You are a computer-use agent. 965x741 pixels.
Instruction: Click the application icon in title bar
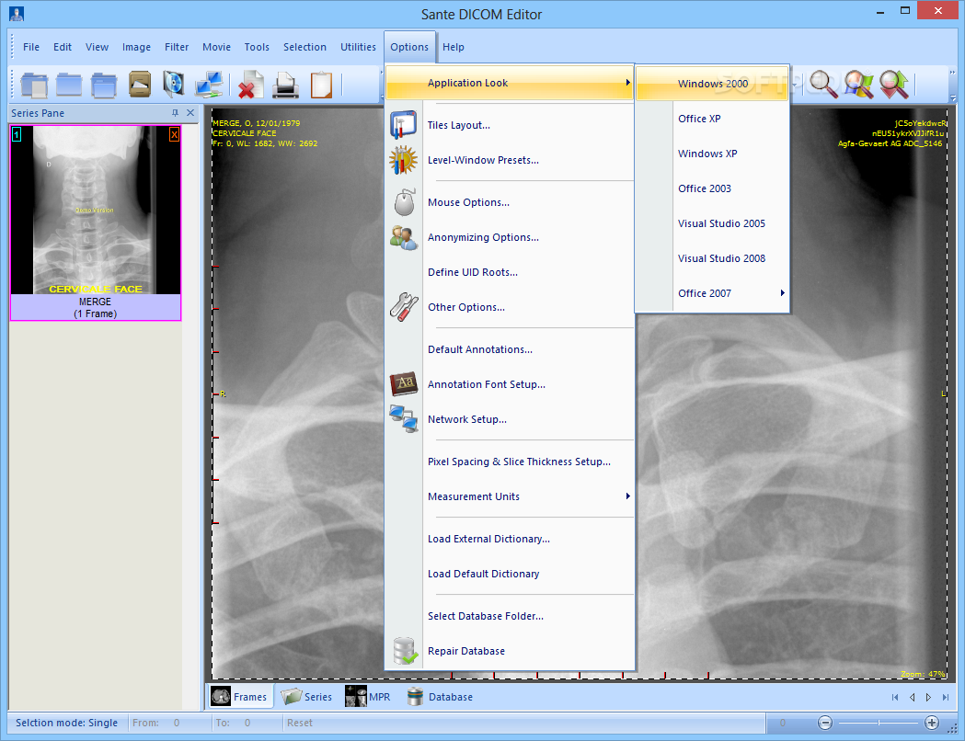(x=17, y=14)
